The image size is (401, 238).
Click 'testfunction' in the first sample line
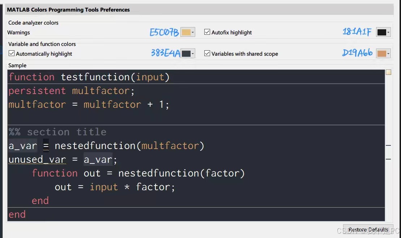pos(95,77)
